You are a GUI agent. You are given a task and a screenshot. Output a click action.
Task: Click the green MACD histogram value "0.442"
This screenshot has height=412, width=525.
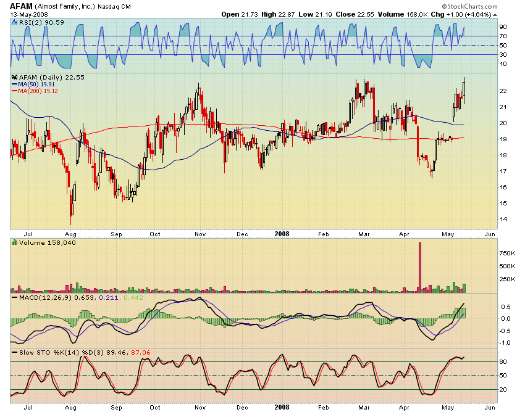(133, 297)
